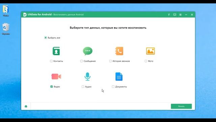Open the Facebook link in title bar
216x122 pixels.
coord(169,15)
